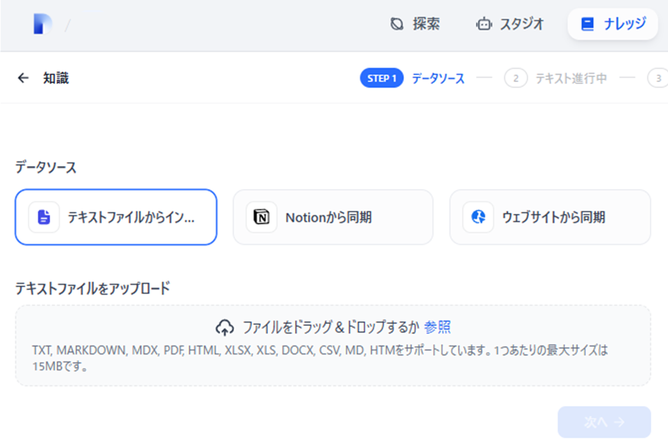Open the 探索 section
Screen dimensions: 668x446
[414, 24]
